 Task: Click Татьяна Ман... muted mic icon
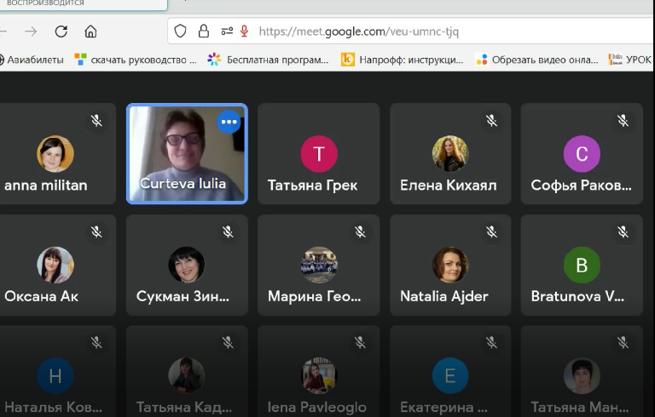pyautogui.click(x=623, y=343)
